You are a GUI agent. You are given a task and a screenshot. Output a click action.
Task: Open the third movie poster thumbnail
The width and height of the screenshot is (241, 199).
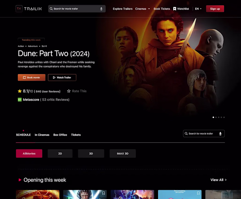point(132,195)
